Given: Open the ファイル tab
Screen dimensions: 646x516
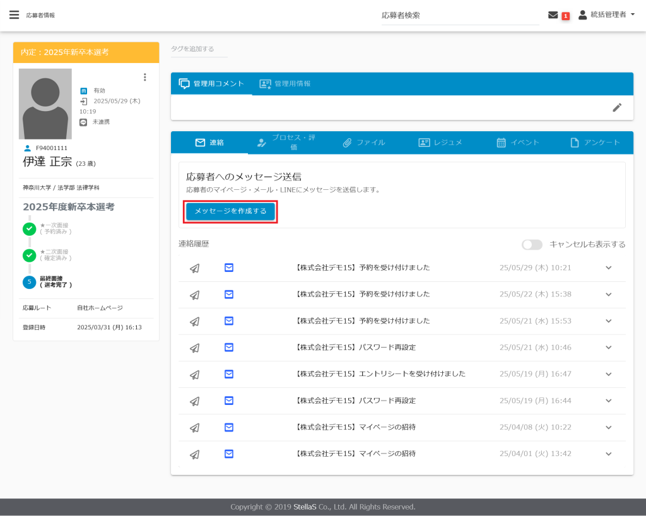Looking at the screenshot, I should (363, 143).
